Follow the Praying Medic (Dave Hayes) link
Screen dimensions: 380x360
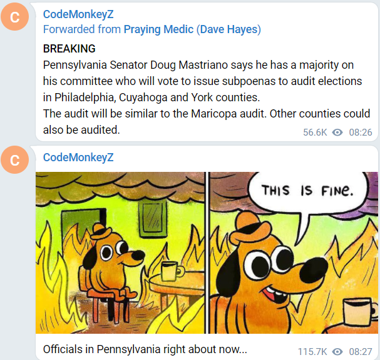tap(192, 29)
